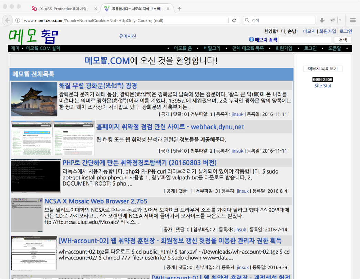Open the NCSA X Mosaic Web Browser post
The image size is (360, 279).
[96, 201]
